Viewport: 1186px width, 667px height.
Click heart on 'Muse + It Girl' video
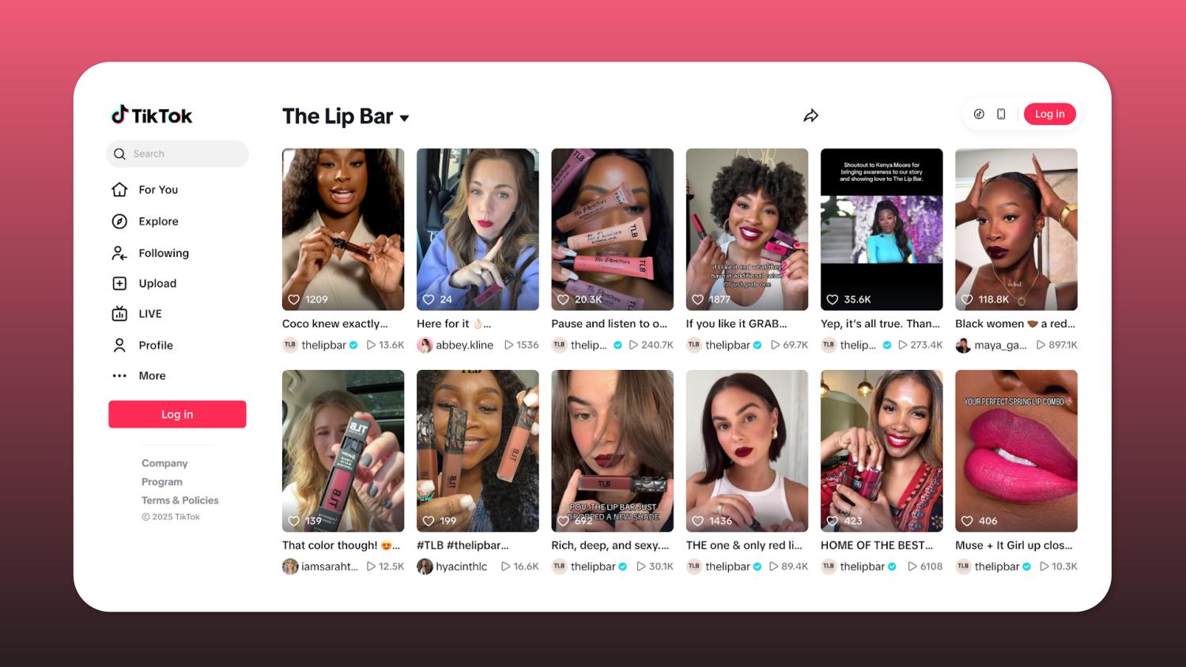pyautogui.click(x=967, y=521)
